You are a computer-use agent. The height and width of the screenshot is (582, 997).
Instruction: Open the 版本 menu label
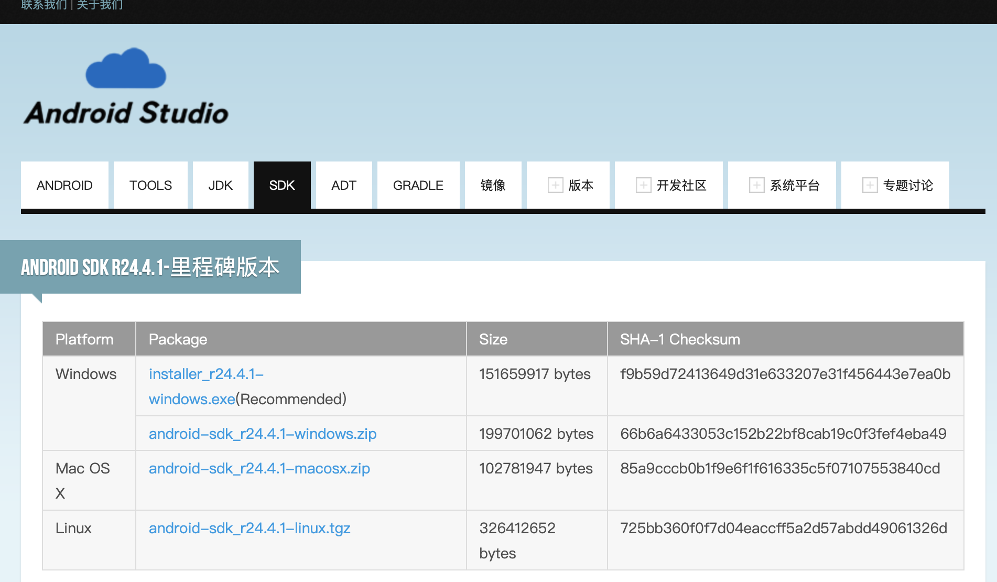[x=581, y=185]
